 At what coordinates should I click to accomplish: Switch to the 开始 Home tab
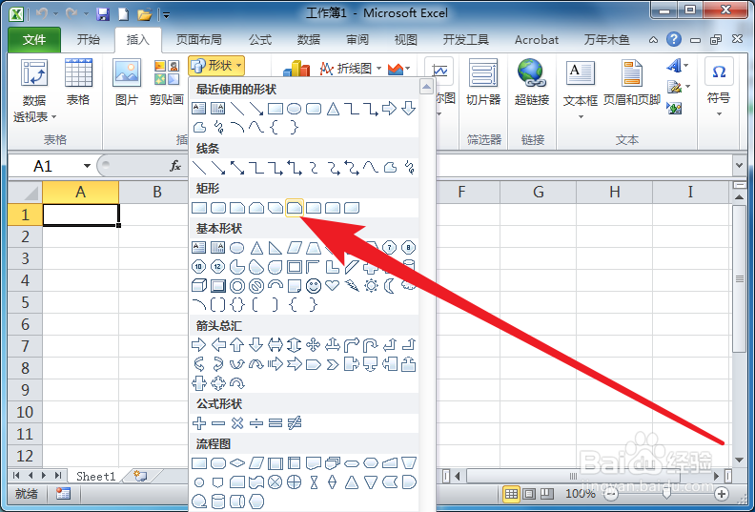point(88,39)
